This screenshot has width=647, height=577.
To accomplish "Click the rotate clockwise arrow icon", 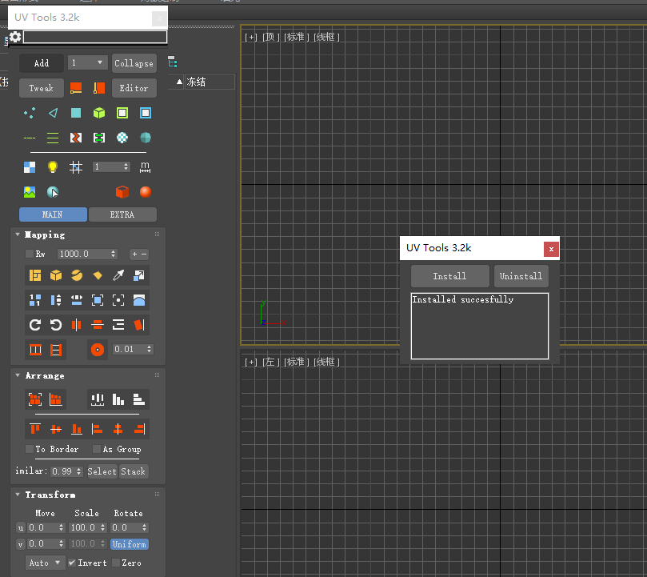I will click(x=35, y=325).
